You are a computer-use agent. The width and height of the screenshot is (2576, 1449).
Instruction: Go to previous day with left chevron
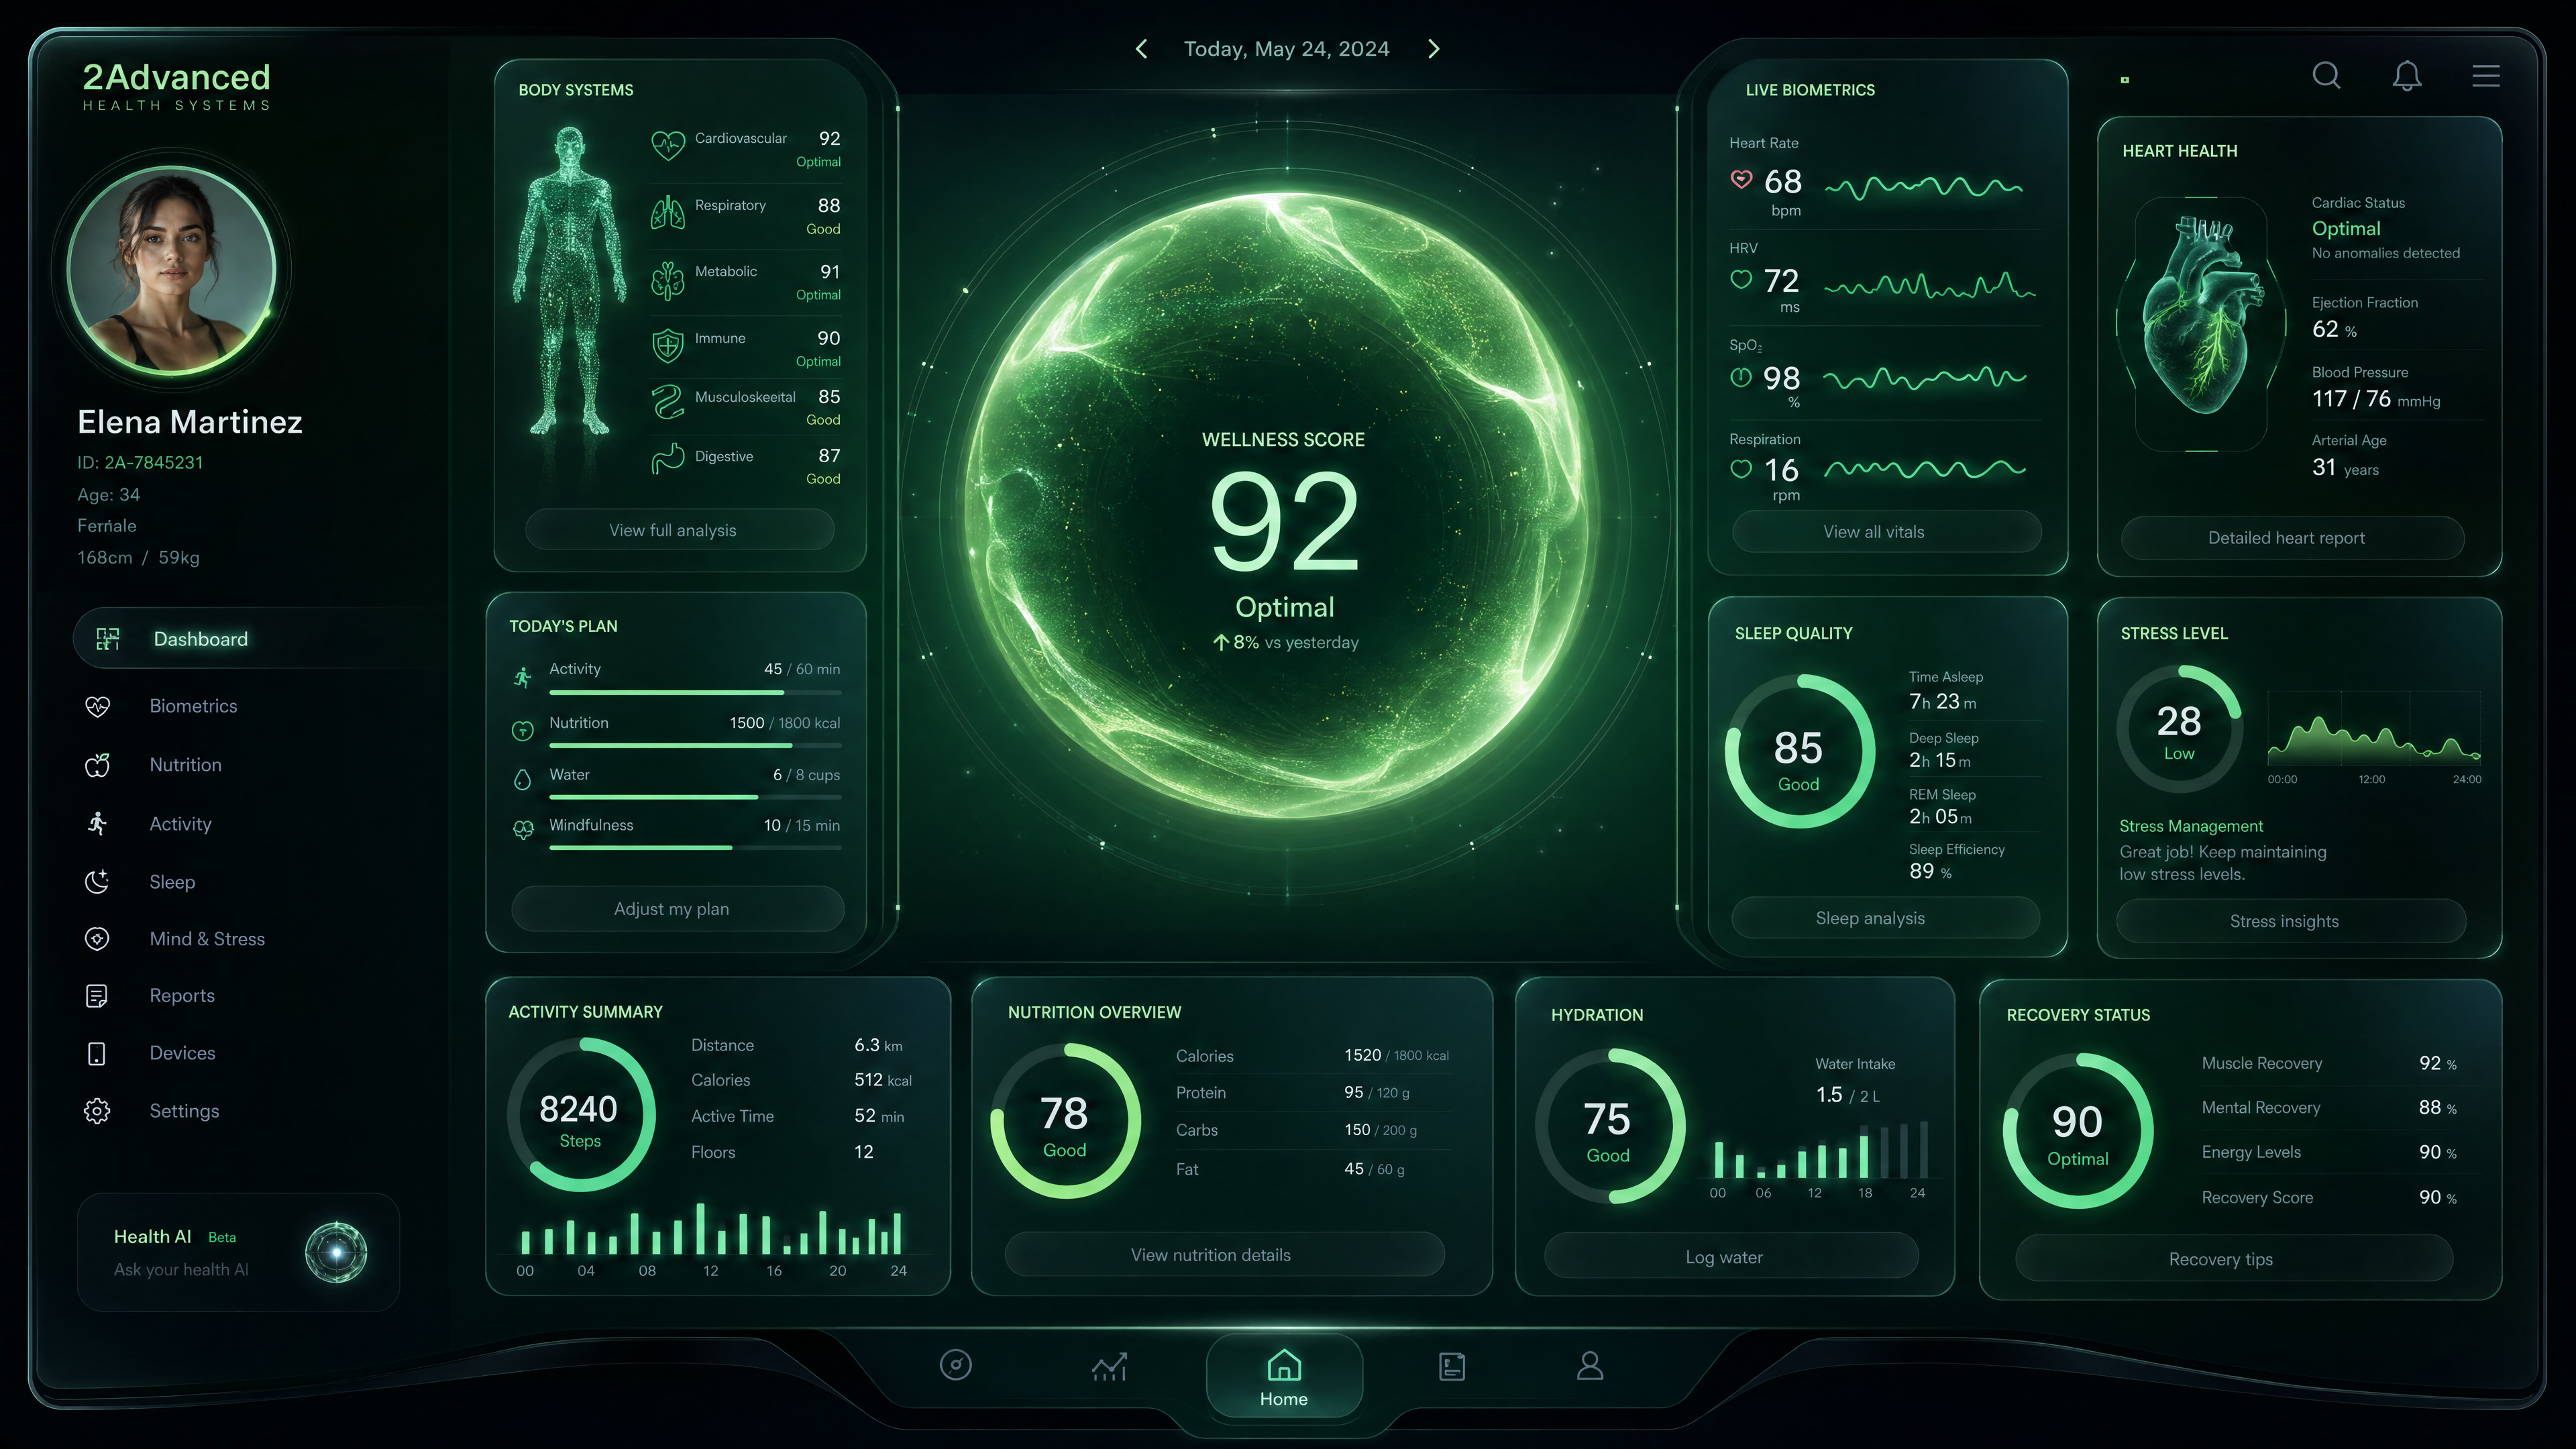pyautogui.click(x=1141, y=49)
